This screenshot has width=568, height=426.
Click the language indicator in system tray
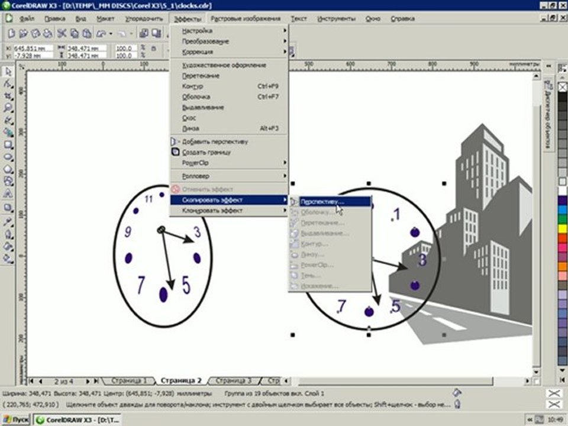pyautogui.click(x=540, y=419)
